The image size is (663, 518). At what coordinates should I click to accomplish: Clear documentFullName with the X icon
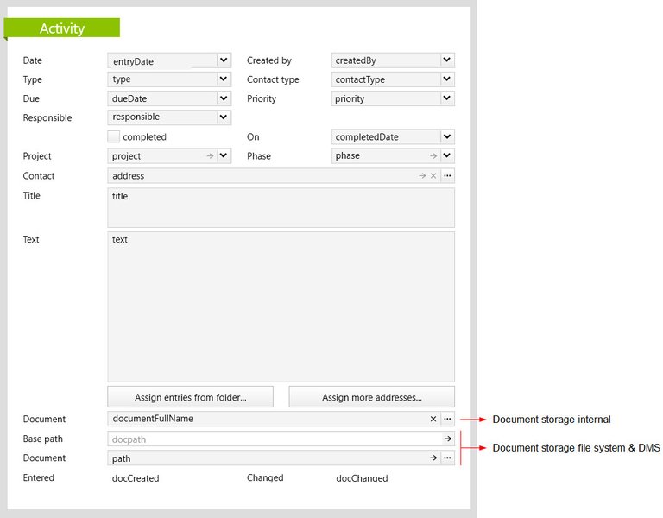point(433,419)
